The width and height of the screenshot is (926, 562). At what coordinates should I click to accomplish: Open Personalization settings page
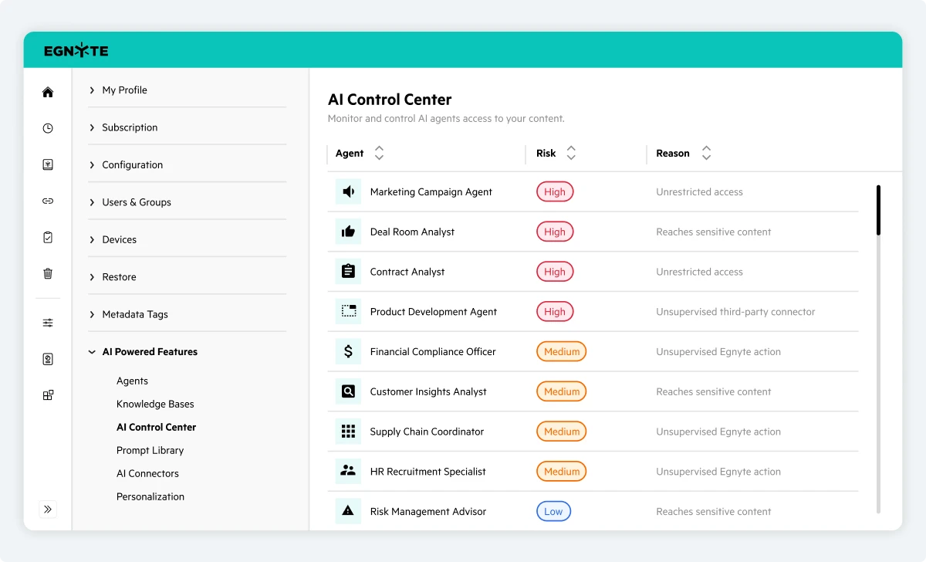point(150,496)
